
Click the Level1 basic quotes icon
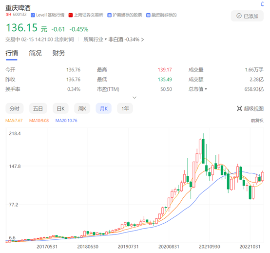[x=33, y=15]
